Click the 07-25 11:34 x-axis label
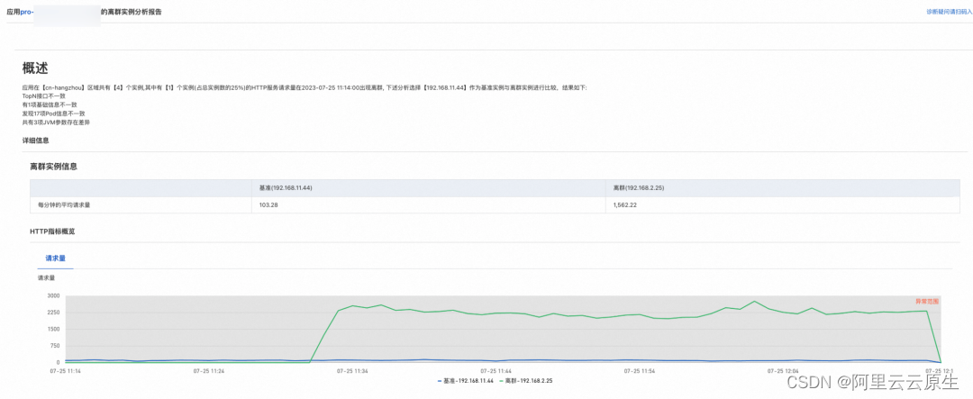The width and height of the screenshot is (973, 399). [x=352, y=370]
